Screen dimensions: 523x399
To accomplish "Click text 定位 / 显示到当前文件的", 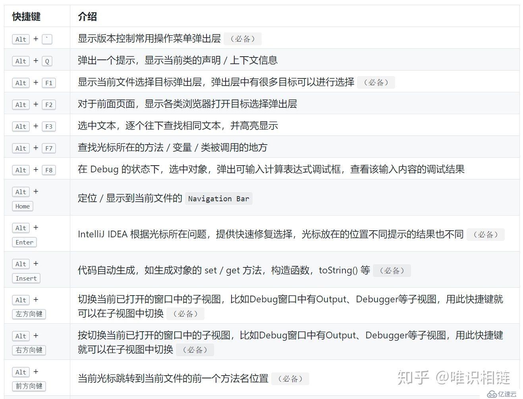I will pyautogui.click(x=130, y=198).
